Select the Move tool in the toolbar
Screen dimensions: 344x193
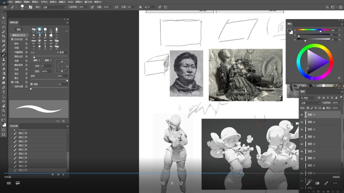4,18
